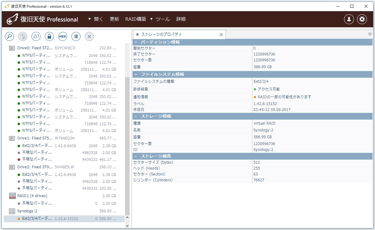Open the tab list dropdown arrow
The height and width of the screenshot is (230, 375).
tap(370, 34)
